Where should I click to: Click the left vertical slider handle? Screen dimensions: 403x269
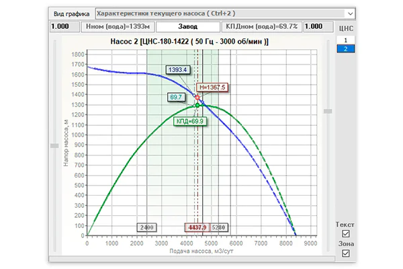pyautogui.click(x=54, y=146)
